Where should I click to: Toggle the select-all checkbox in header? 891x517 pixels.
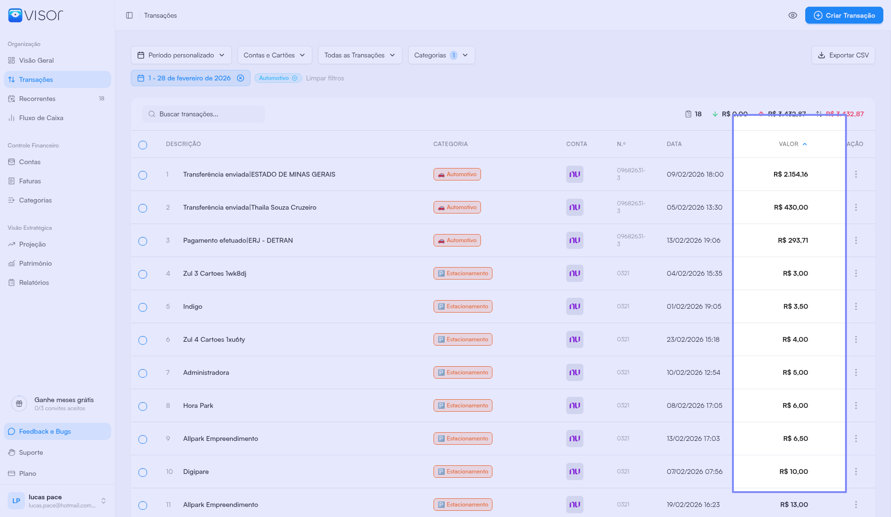point(143,145)
